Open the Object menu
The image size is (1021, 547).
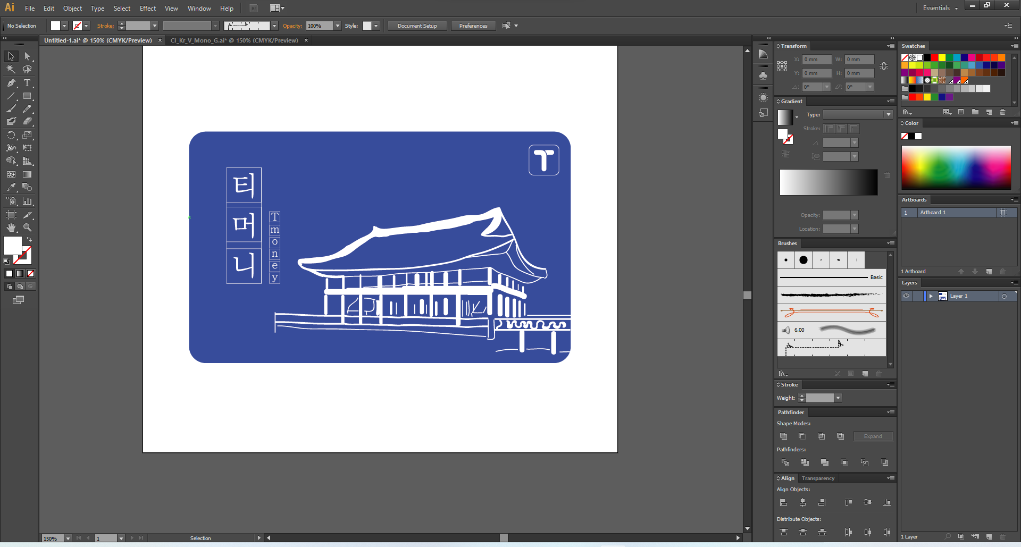(x=72, y=9)
